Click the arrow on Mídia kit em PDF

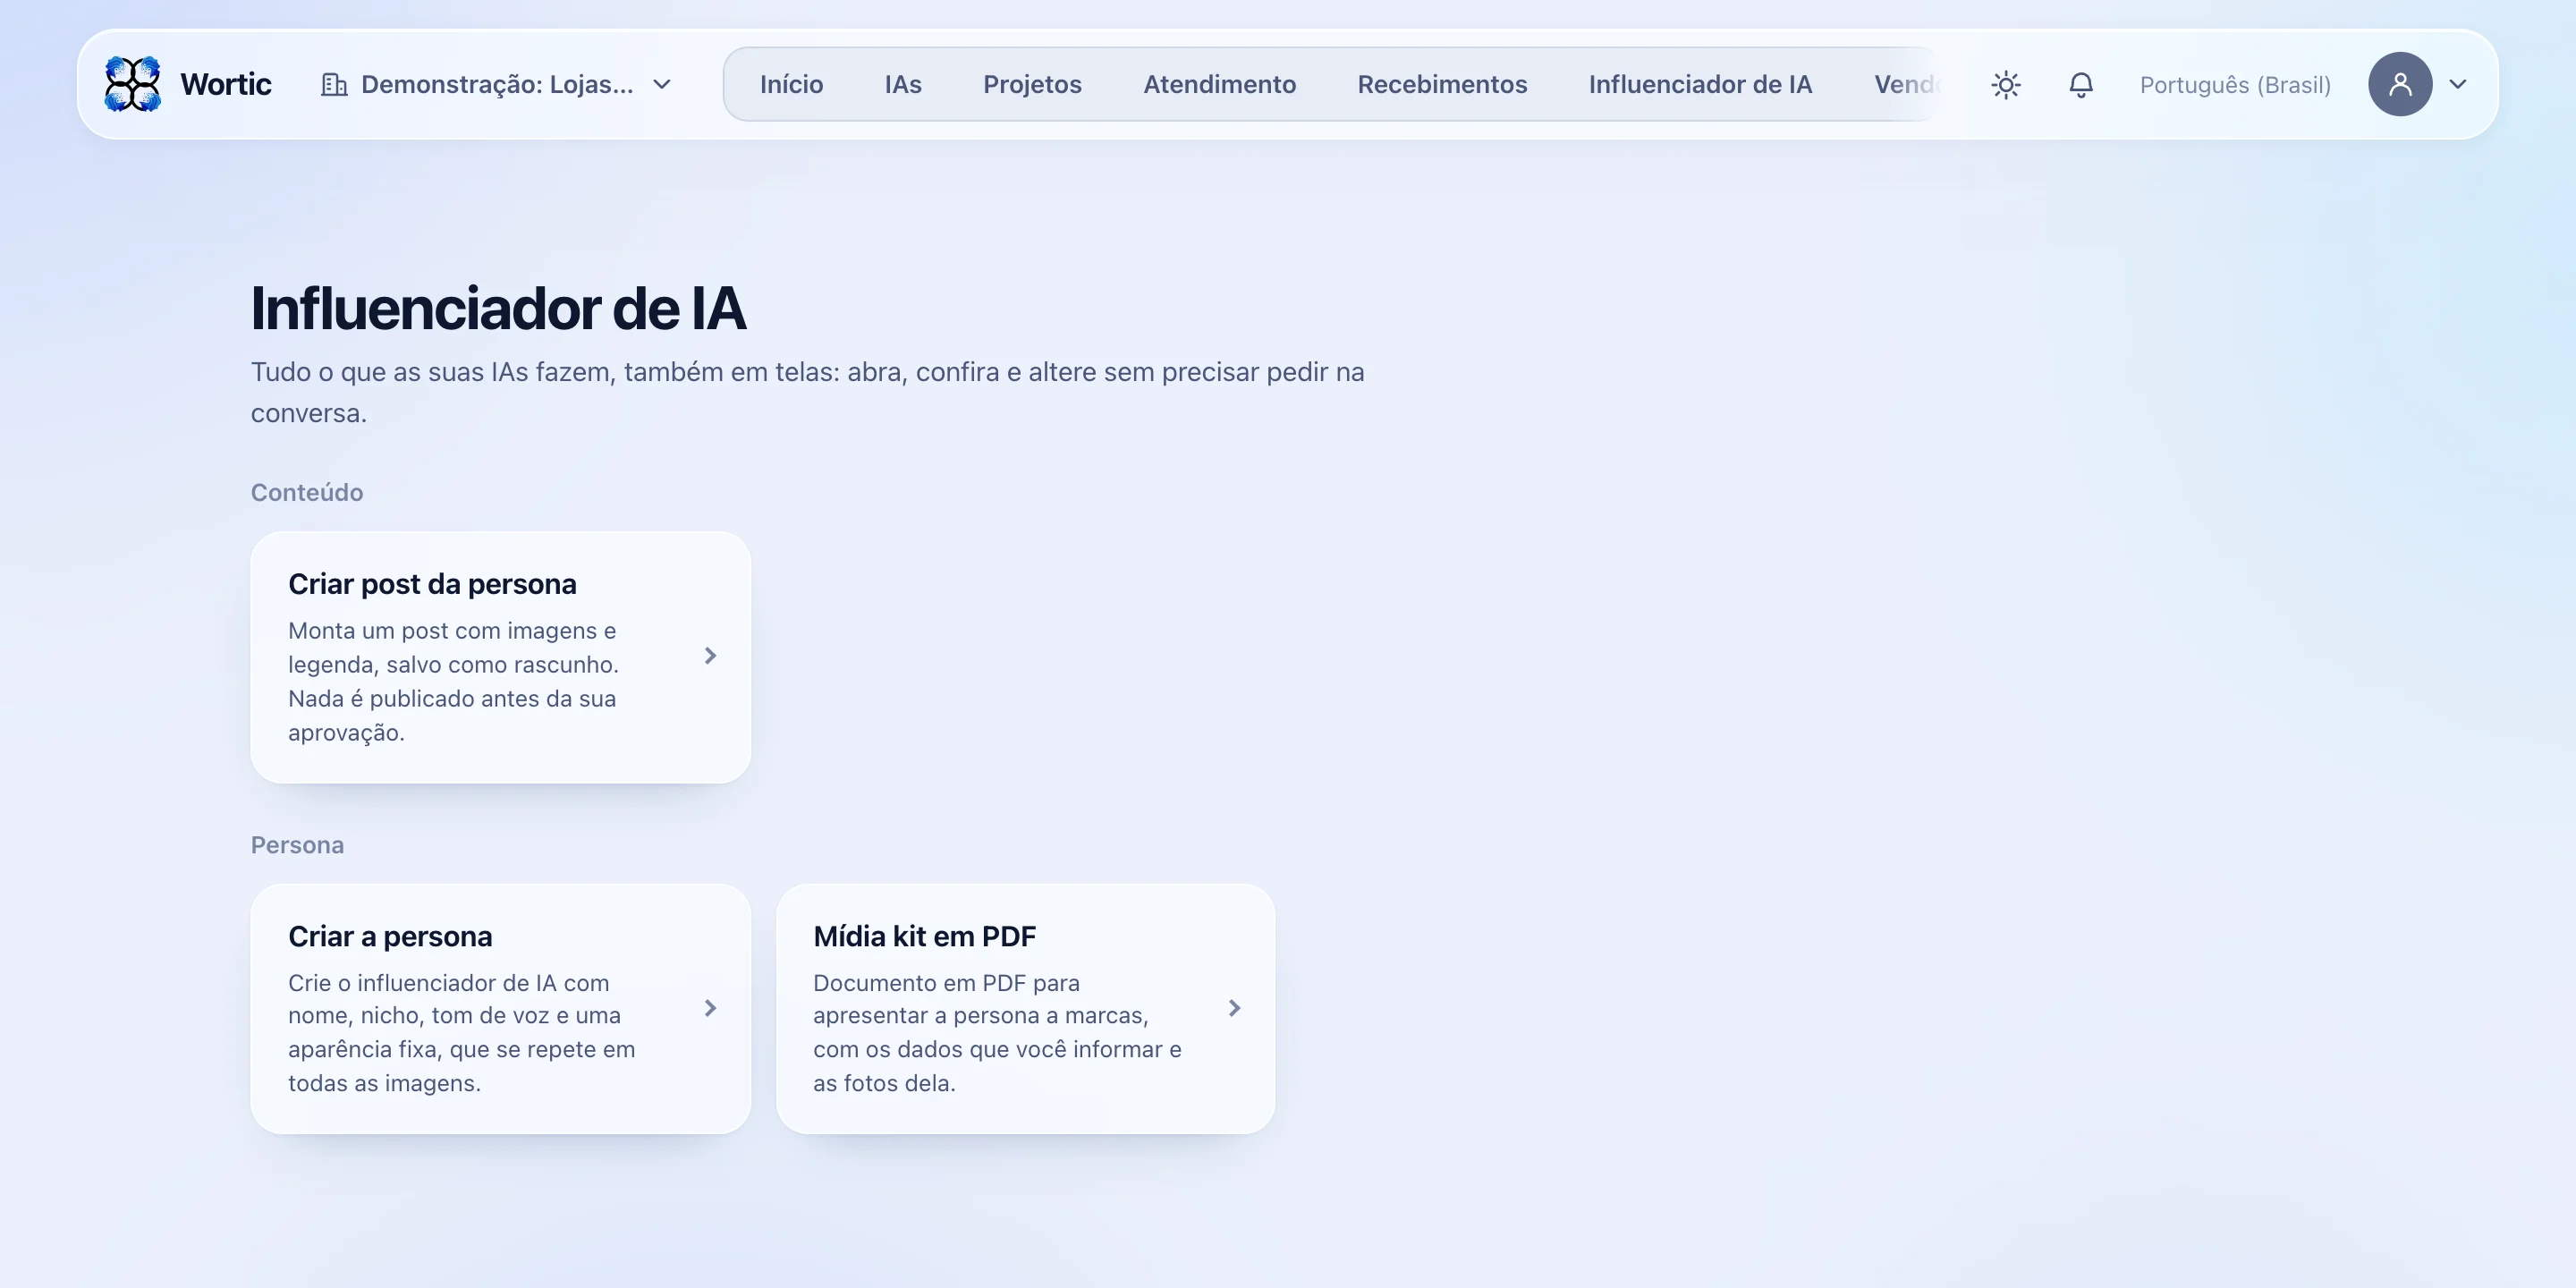click(1234, 1008)
